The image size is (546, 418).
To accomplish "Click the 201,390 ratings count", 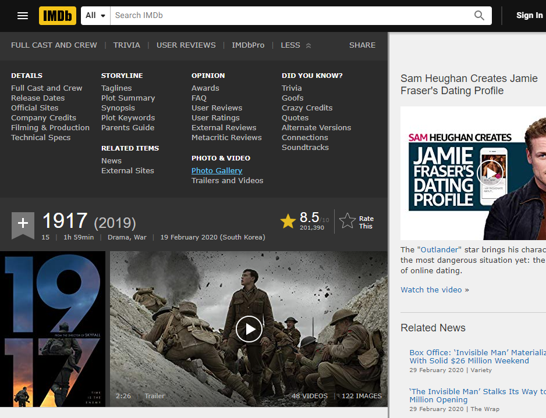I will tap(312, 228).
